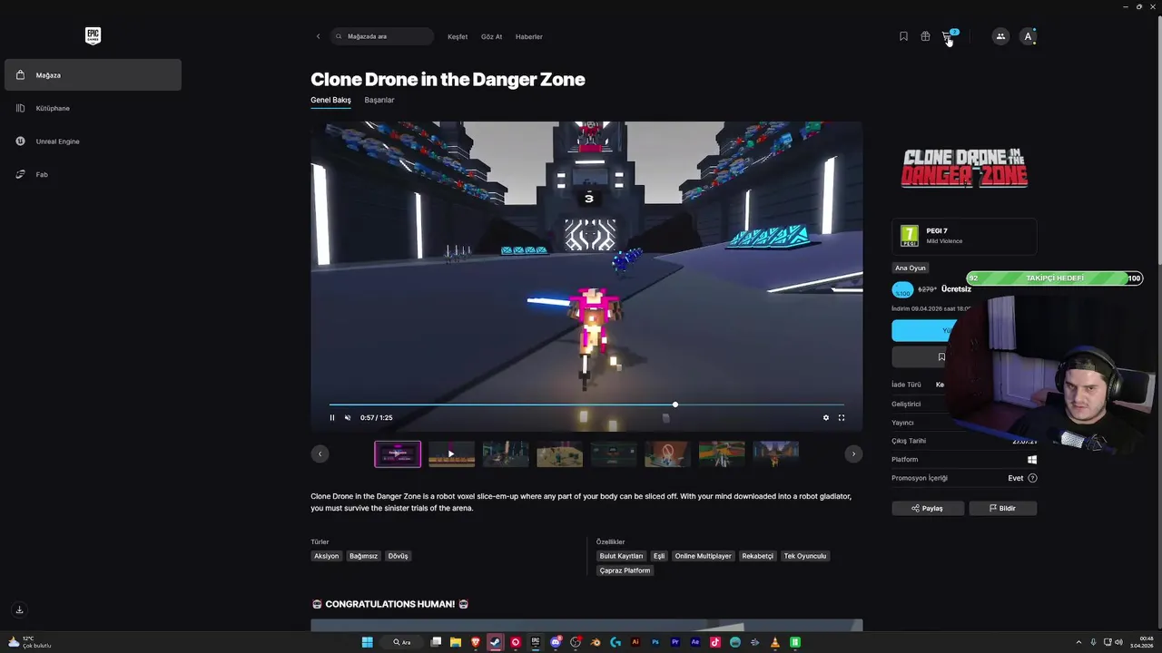Viewport: 1162px width, 653px height.
Task: Click the Promosyon İçeriği help icon
Action: tap(1032, 478)
